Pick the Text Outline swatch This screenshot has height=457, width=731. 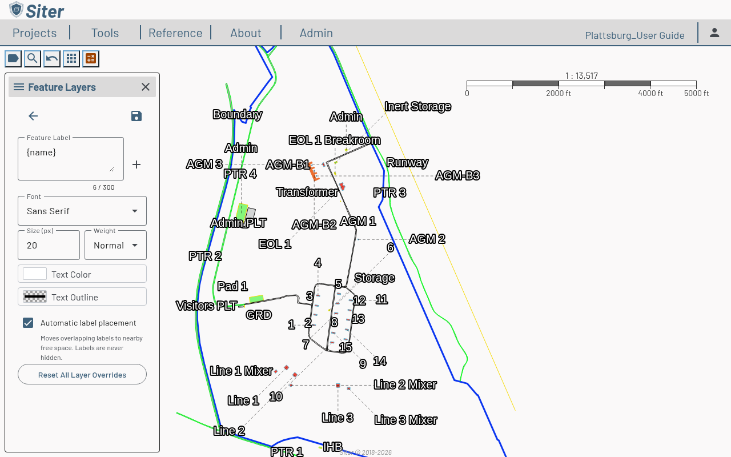click(35, 297)
